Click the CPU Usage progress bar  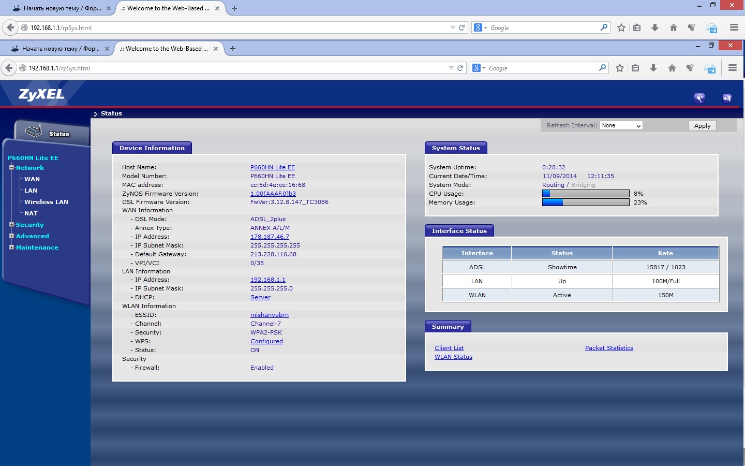[586, 194]
